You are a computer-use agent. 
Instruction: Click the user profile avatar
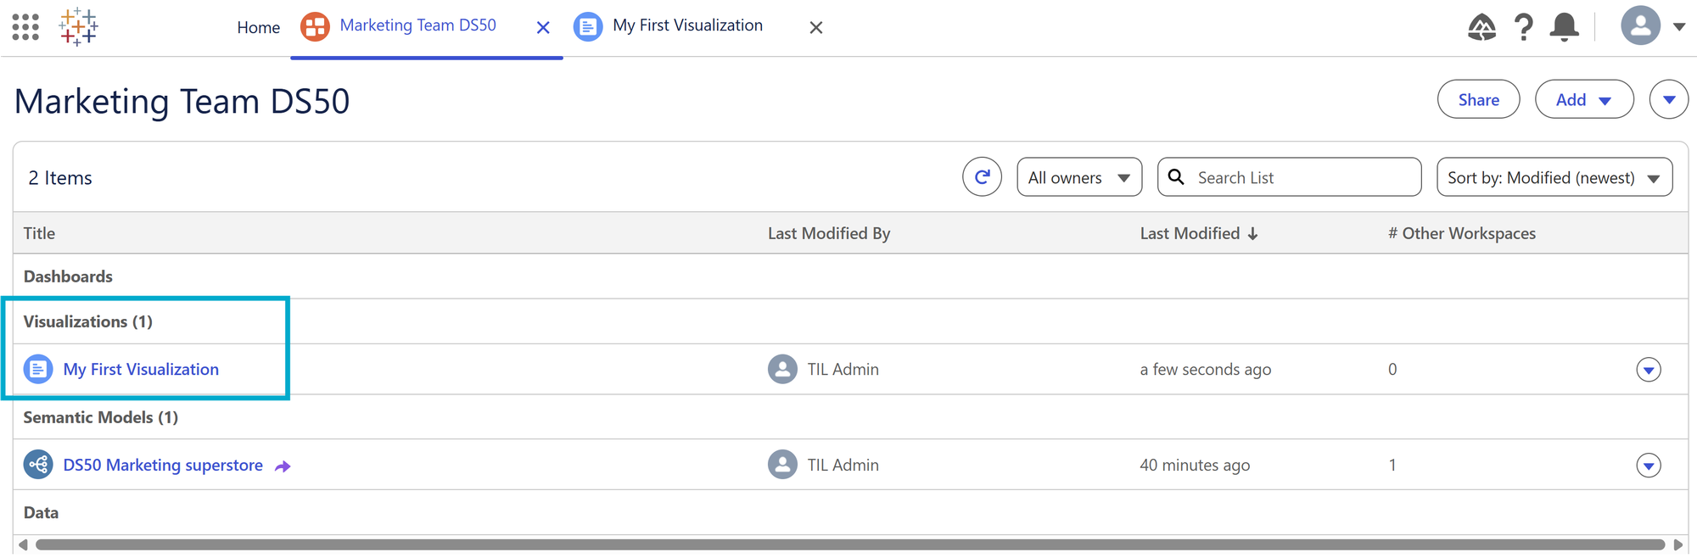[1641, 25]
